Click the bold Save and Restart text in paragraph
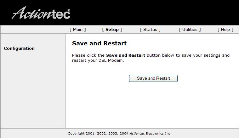The width and height of the screenshot is (239, 138). point(126,55)
